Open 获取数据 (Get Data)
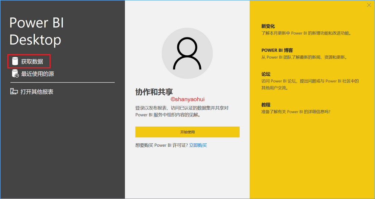Screen dimensions: 375x199 (32, 62)
